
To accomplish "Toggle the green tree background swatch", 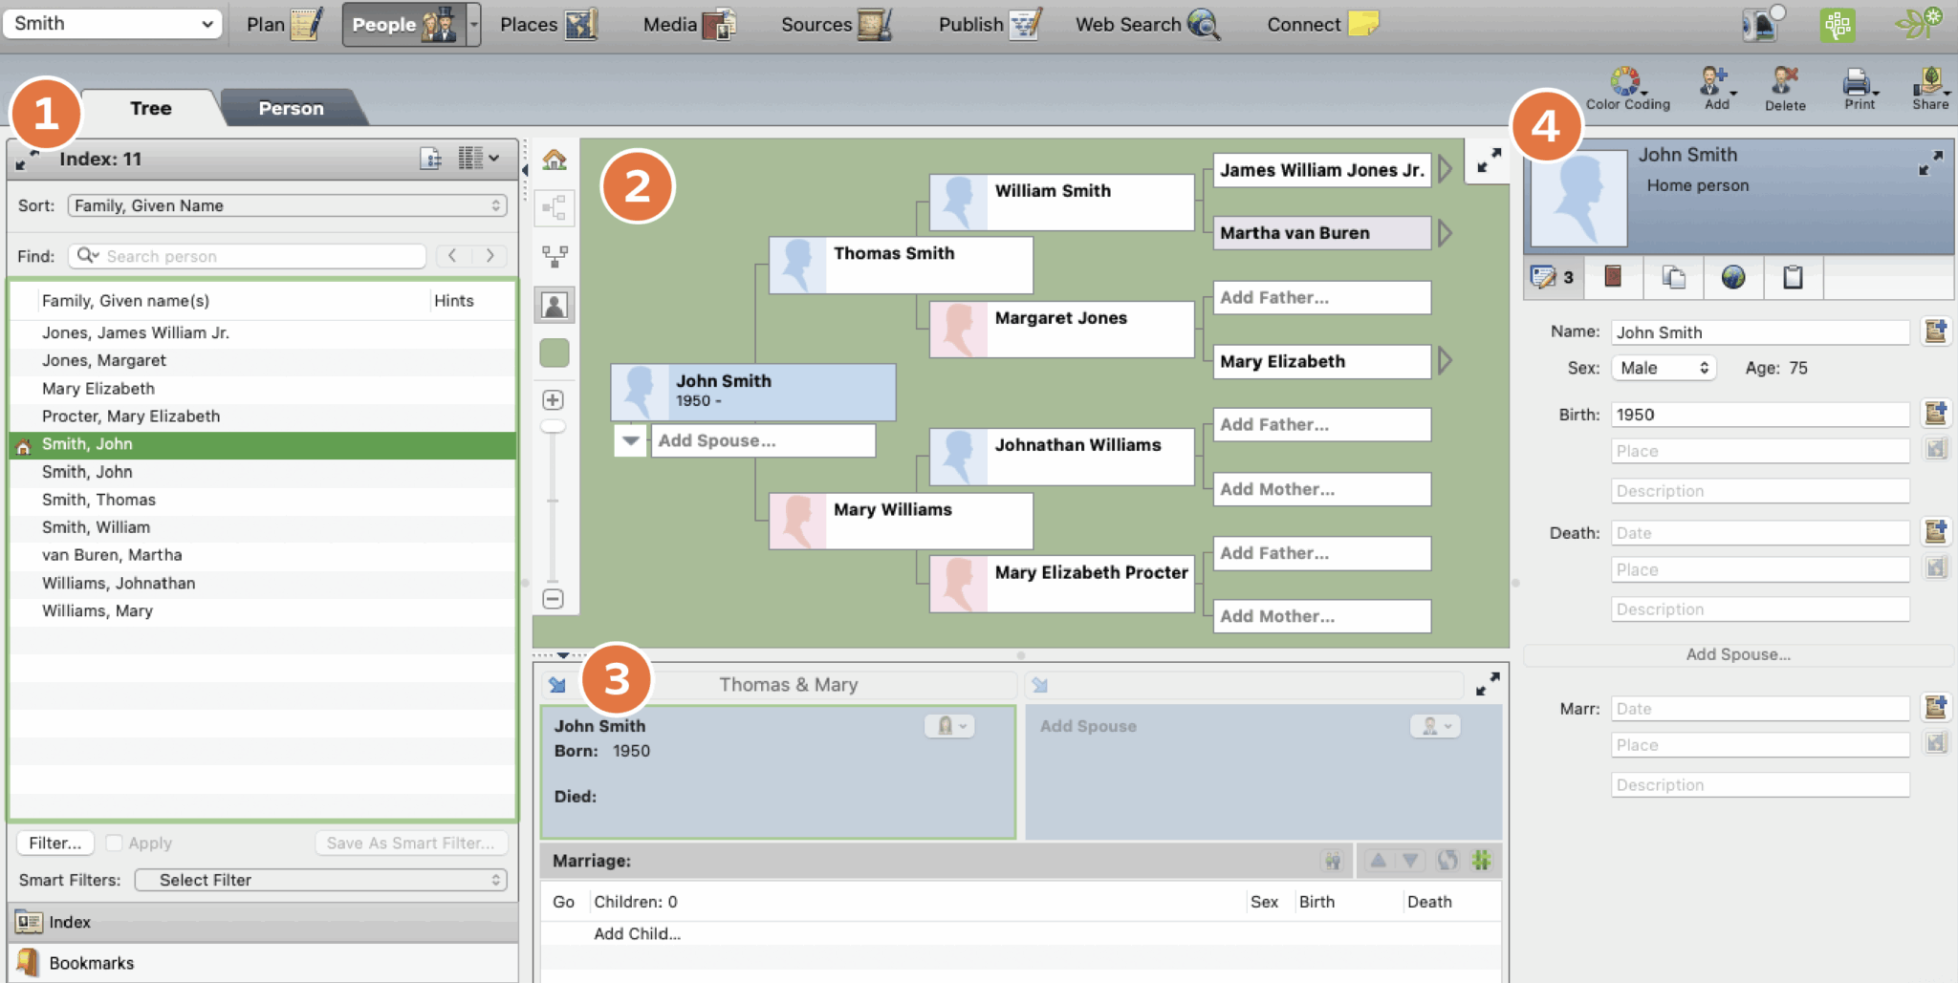I will coord(555,353).
